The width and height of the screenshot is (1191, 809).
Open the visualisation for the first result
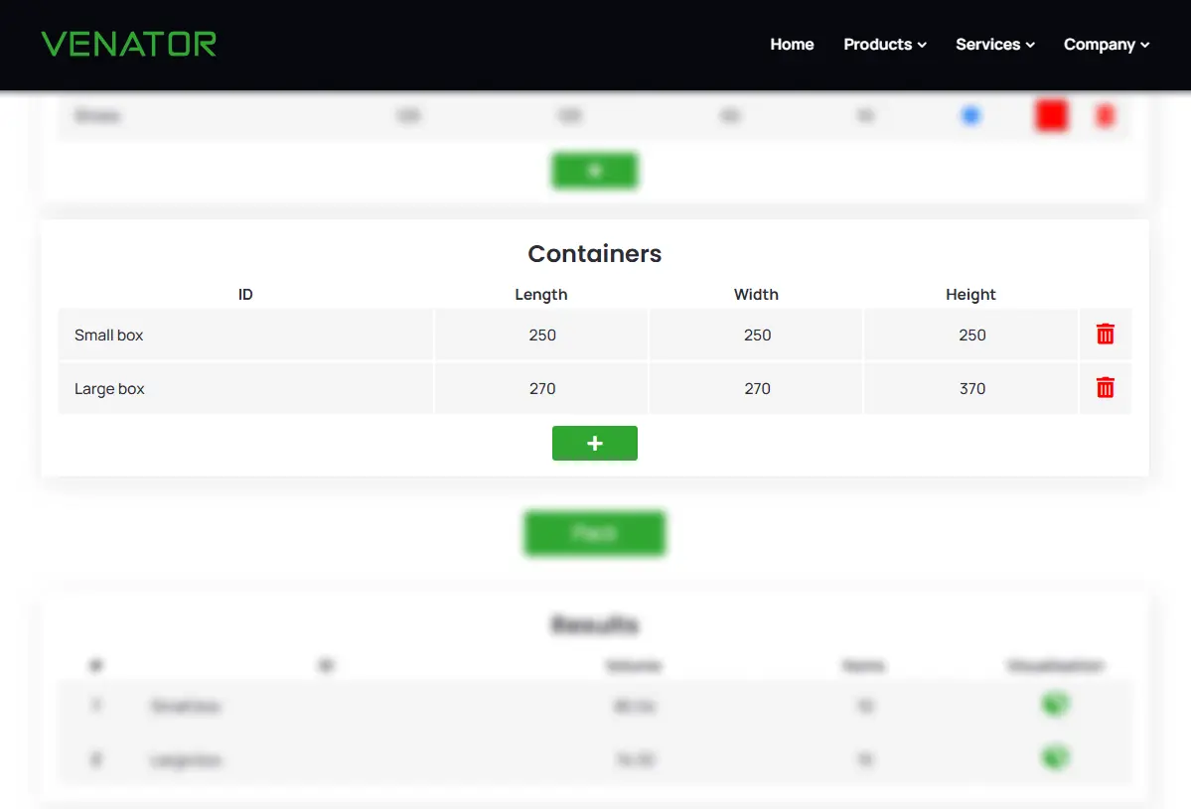1056,704
